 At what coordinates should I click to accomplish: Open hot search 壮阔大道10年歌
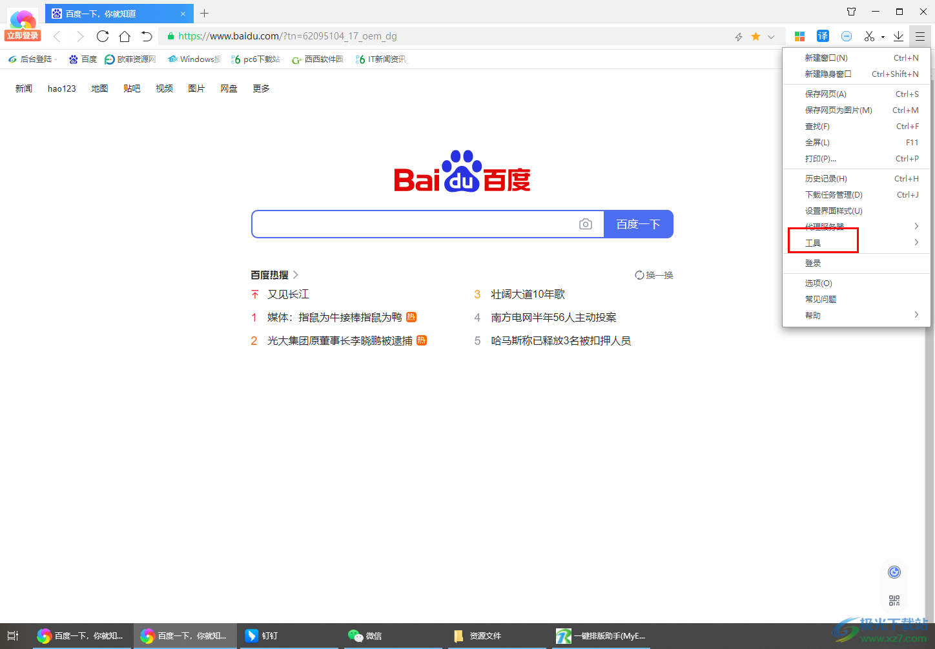point(528,294)
